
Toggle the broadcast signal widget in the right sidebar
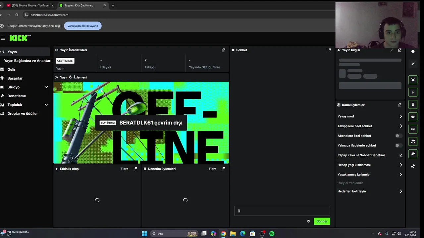tap(413, 129)
